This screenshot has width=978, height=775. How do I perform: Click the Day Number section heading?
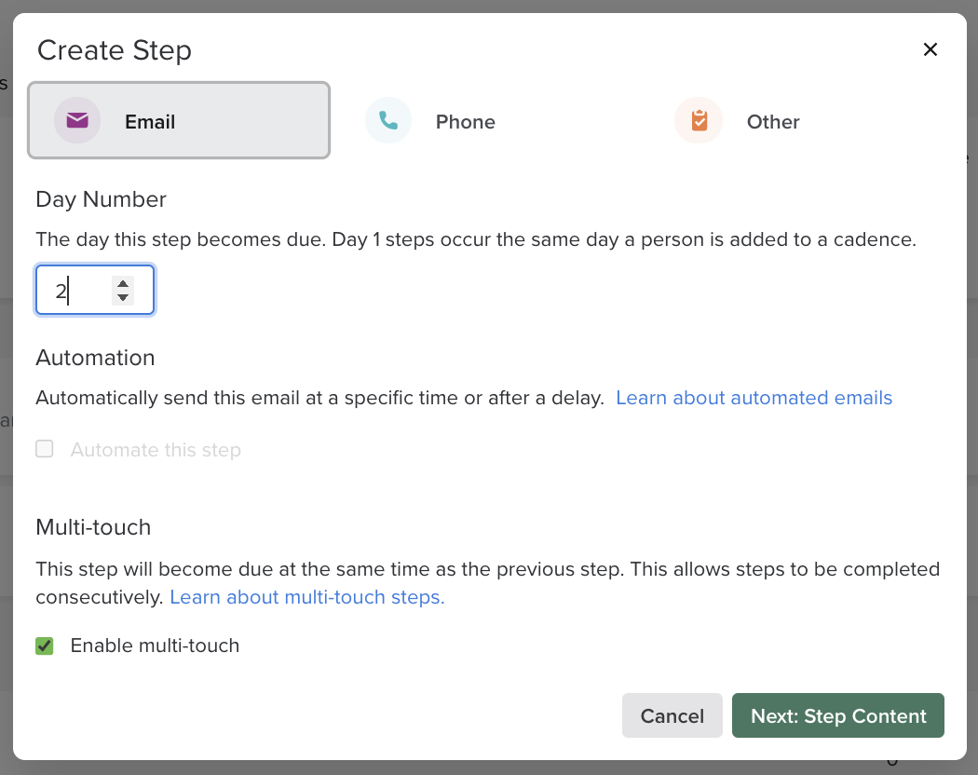101,199
